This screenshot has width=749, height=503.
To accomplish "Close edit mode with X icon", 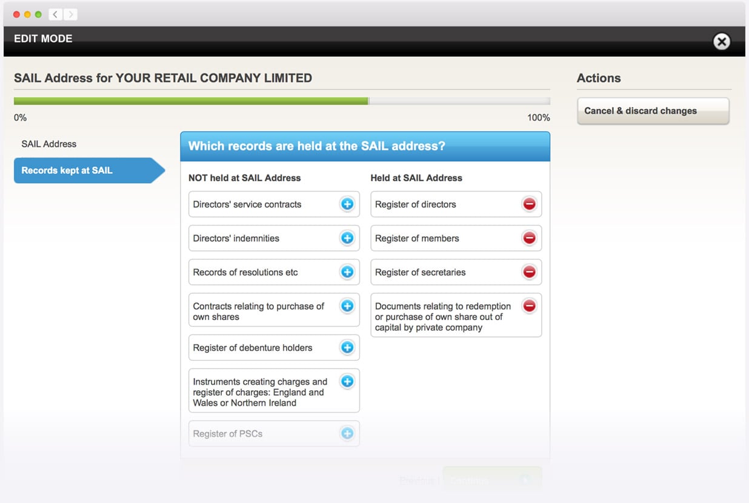I will click(721, 41).
